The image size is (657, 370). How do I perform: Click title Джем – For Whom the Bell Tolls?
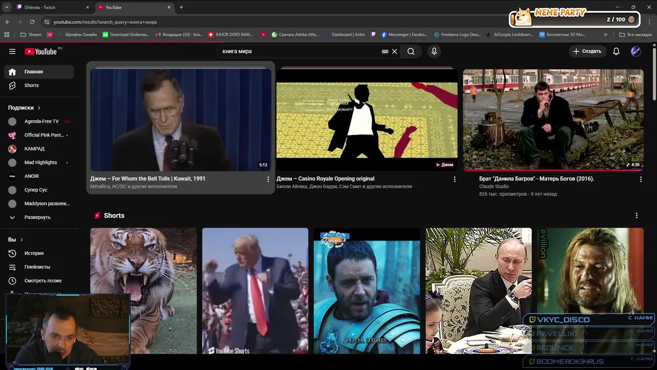(148, 179)
